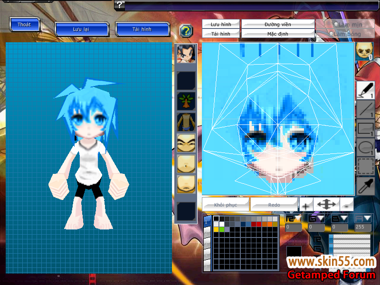
Task: Pick the green palette swatch
Action: pos(222,229)
